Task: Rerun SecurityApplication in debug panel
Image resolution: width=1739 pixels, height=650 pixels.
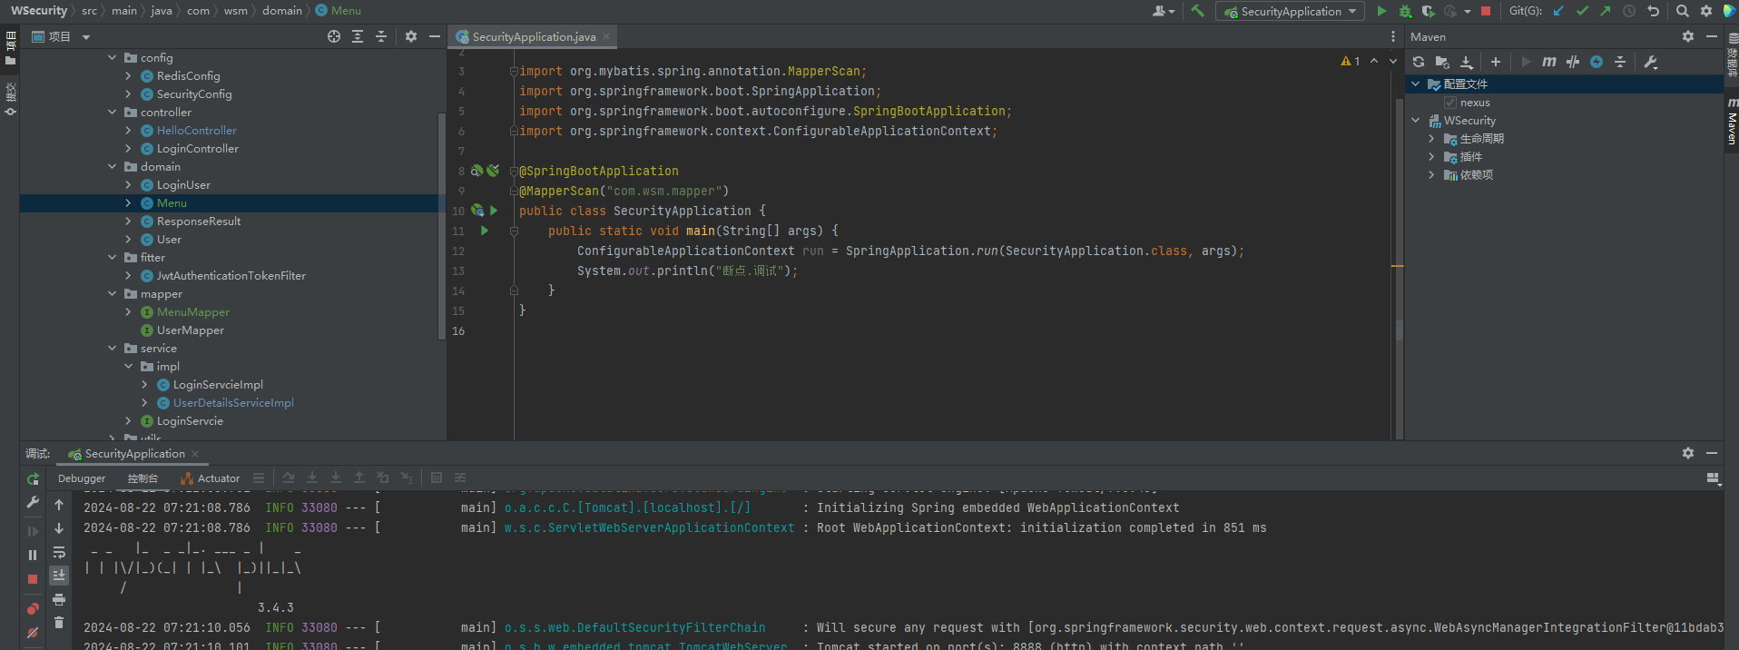Action: pos(33,478)
